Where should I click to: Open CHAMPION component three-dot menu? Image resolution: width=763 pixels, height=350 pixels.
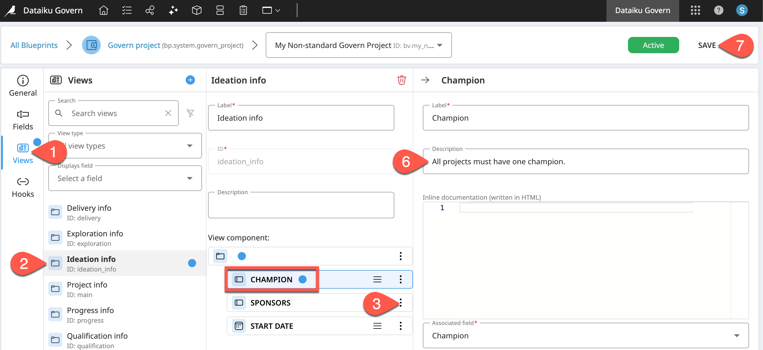coord(400,279)
